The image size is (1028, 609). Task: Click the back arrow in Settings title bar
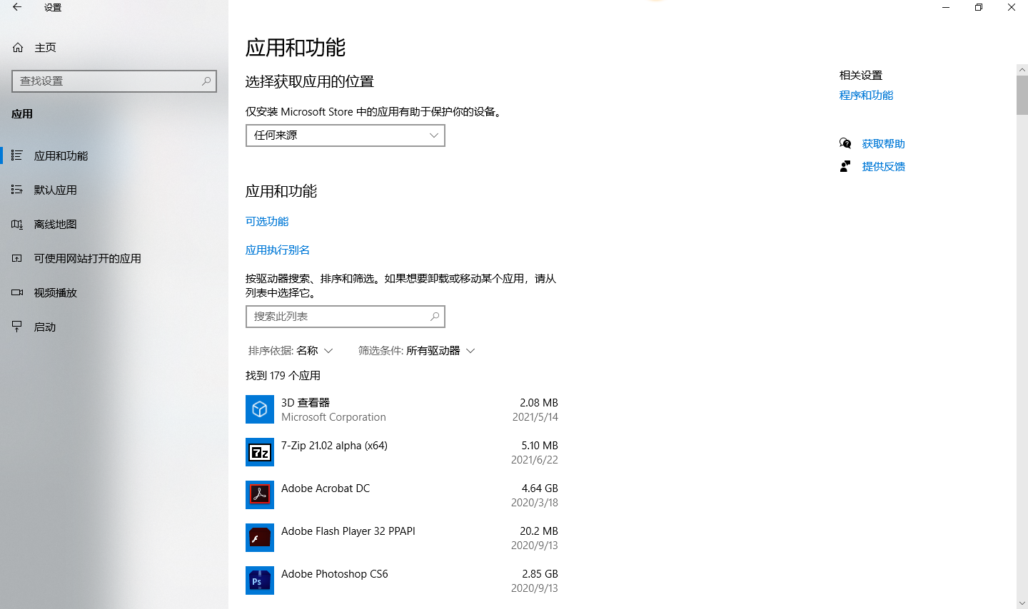(17, 7)
